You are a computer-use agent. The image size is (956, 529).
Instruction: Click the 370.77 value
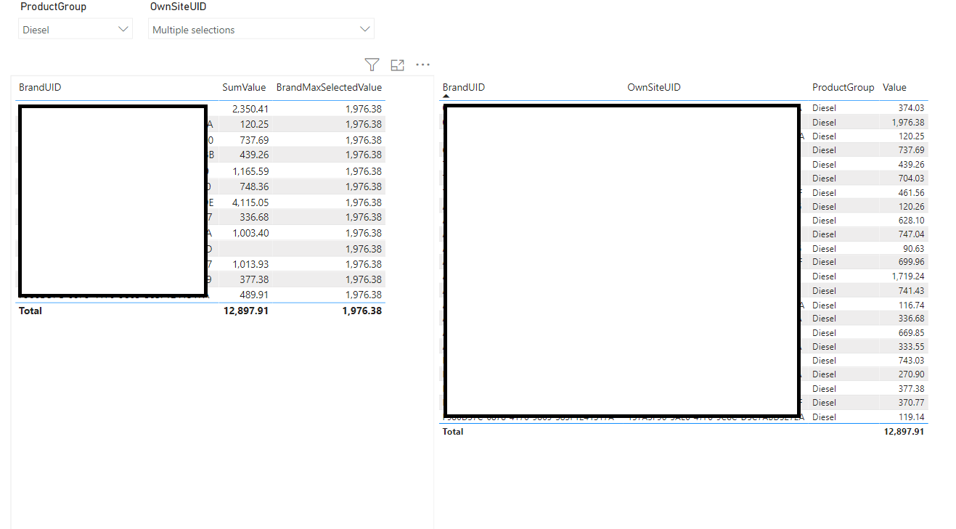(911, 403)
